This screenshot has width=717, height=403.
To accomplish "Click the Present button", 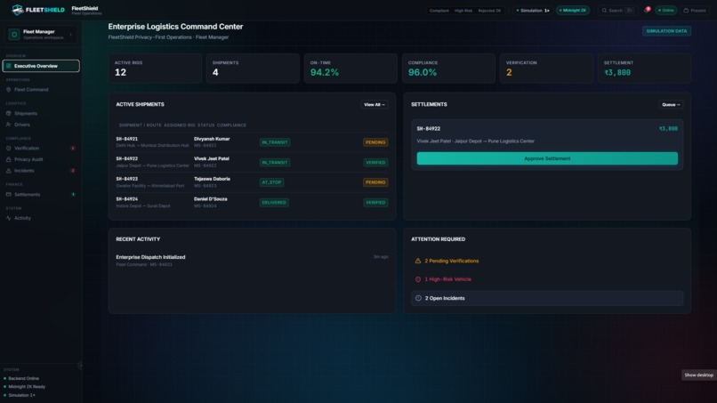I will tap(695, 10).
